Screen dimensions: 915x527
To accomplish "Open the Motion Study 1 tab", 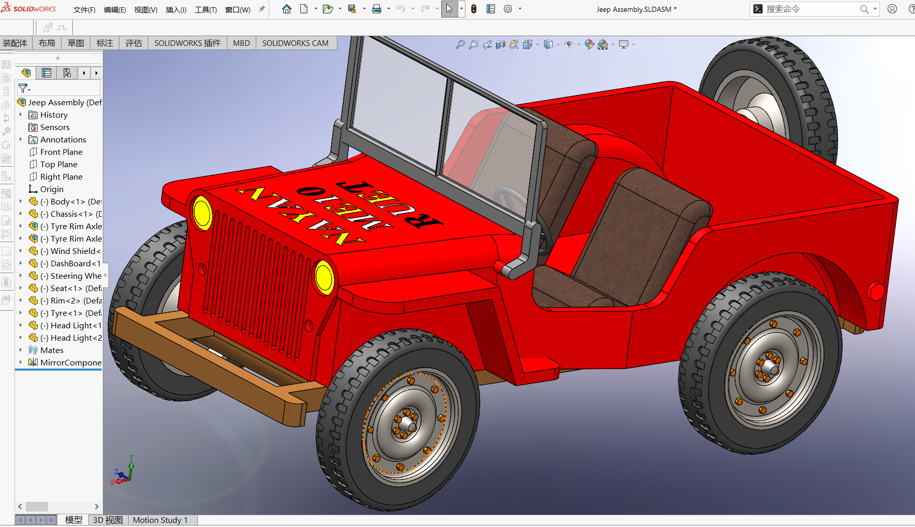I will (161, 520).
